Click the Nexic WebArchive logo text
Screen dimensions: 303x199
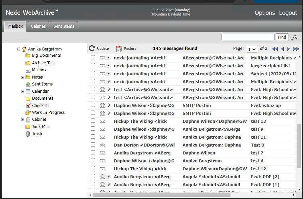coord(32,13)
